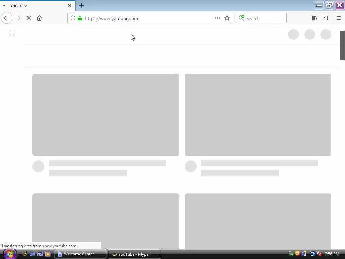Select the YouTube tab

coord(38,6)
